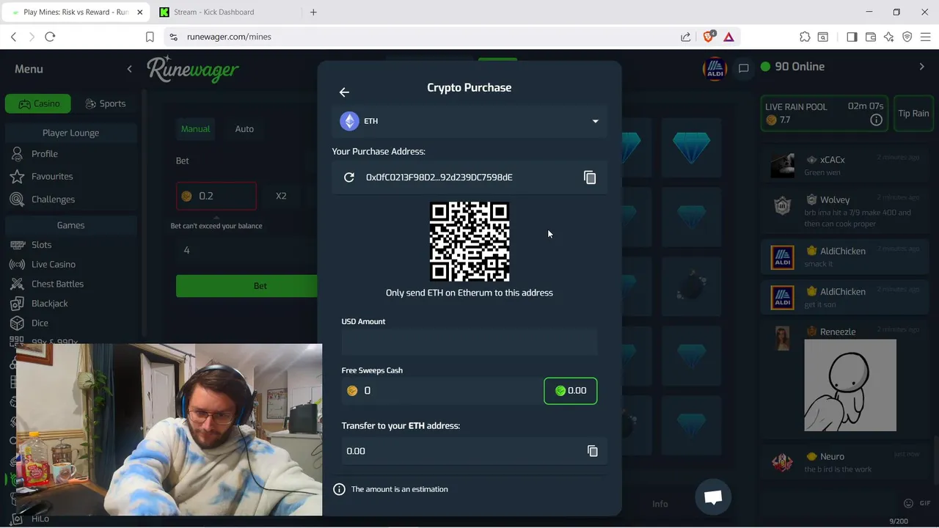The image size is (939, 528).
Task: Open a new browser tab
Action: tap(313, 12)
